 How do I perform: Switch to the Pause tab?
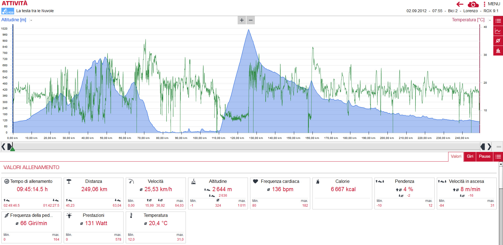click(x=484, y=156)
